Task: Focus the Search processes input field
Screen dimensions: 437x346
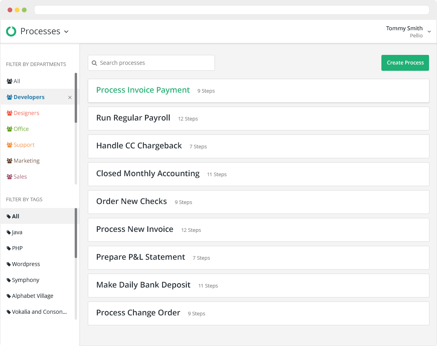Action: point(151,63)
